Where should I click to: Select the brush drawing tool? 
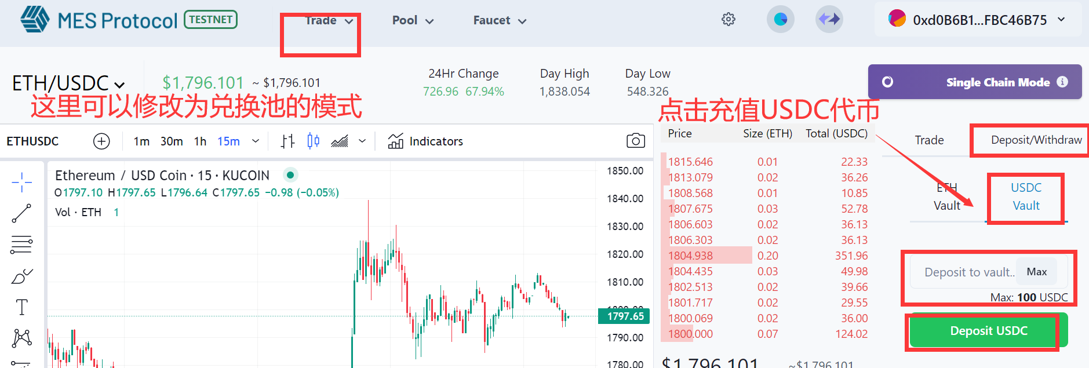[x=21, y=276]
